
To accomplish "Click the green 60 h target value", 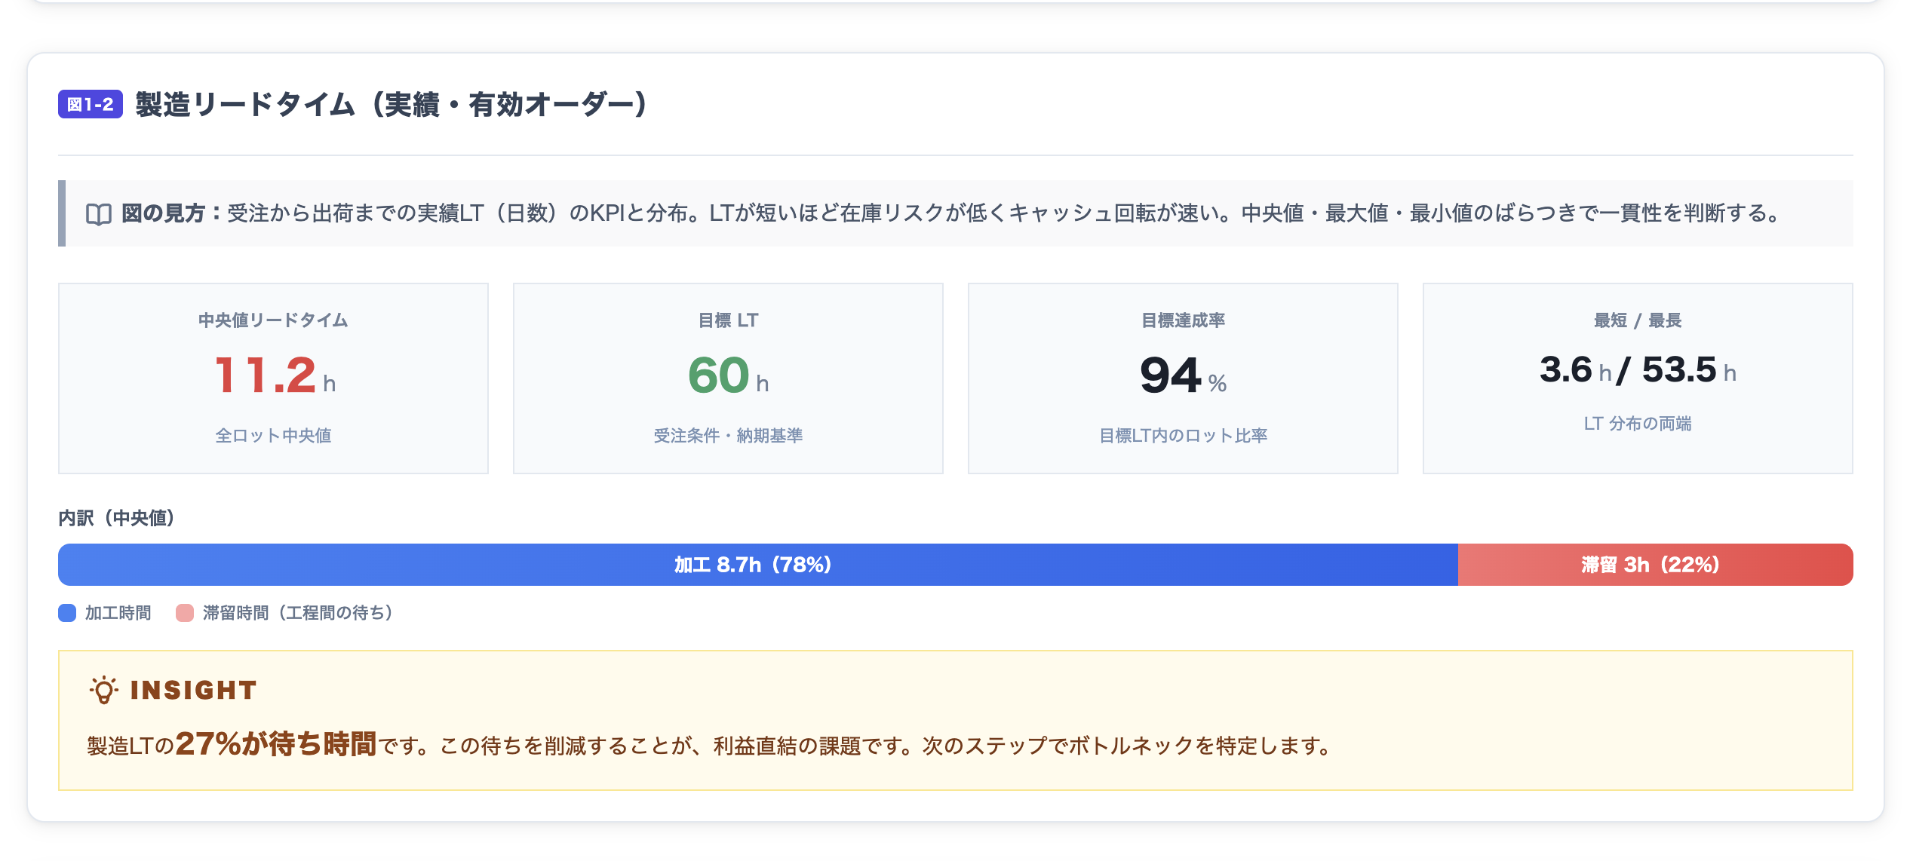I will (x=728, y=375).
